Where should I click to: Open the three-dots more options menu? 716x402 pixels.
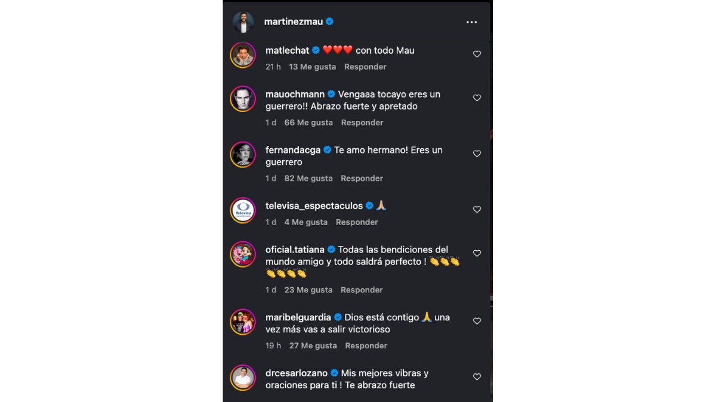pyautogui.click(x=471, y=22)
